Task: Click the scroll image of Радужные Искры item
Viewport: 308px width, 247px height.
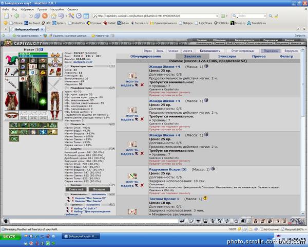Action: pyautogui.click(x=132, y=176)
